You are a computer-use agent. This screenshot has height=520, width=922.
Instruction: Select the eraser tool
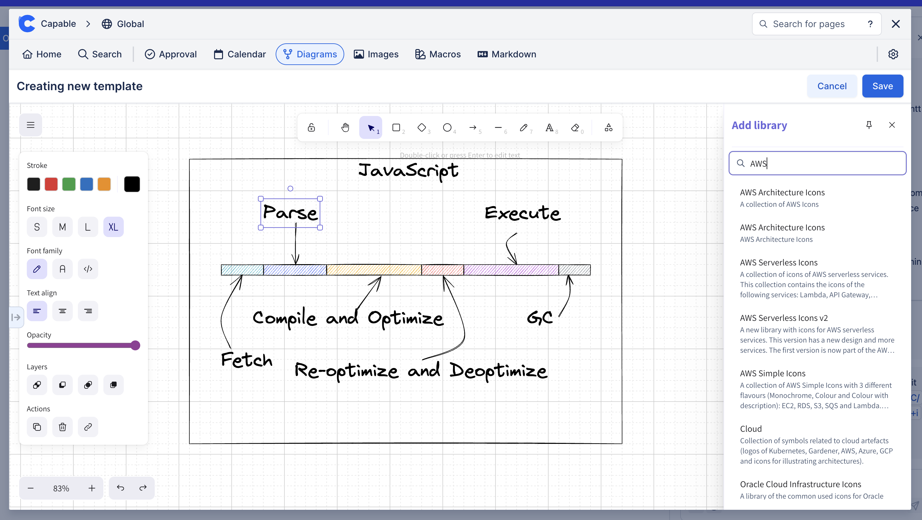coord(574,127)
